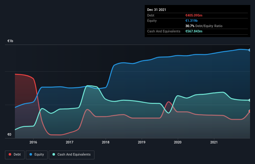Click the 2020 x-axis label
Screen dimensions: 255x164
[178, 142]
